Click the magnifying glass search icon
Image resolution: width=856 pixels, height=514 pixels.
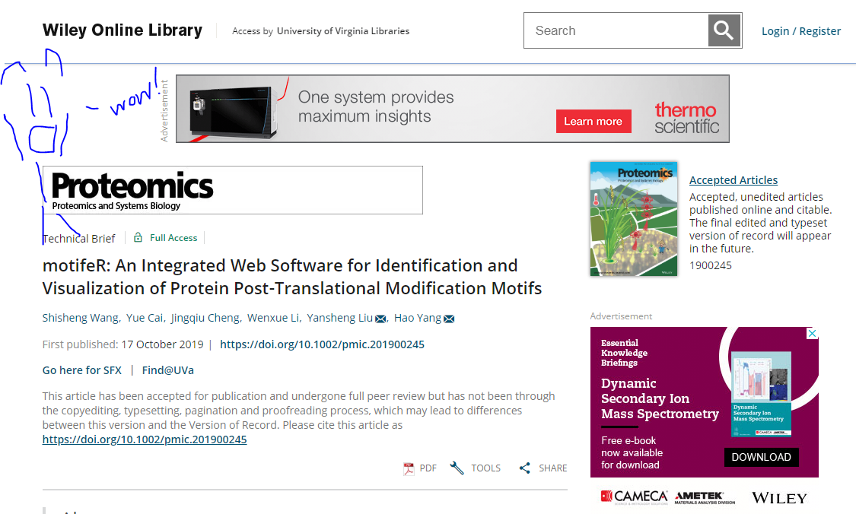(724, 31)
